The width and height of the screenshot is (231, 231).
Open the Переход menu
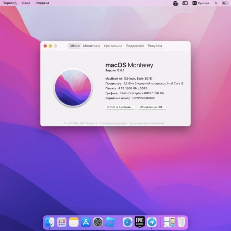10,3
